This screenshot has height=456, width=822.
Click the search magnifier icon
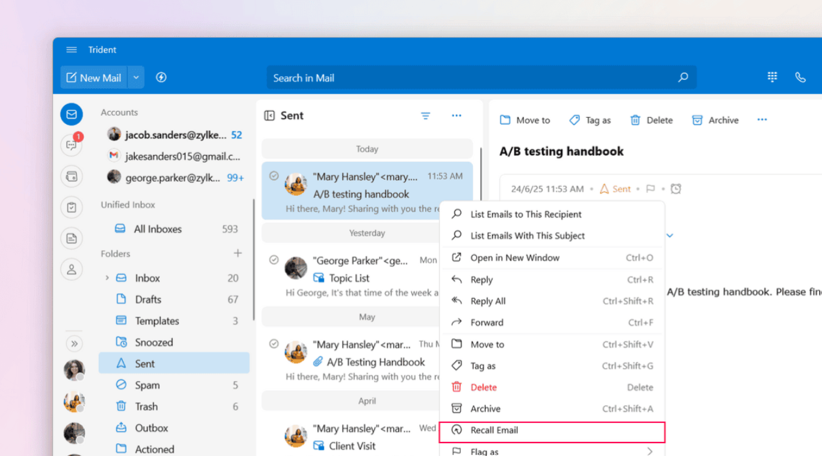(x=683, y=78)
